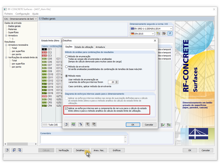The height and width of the screenshot is (165, 220).
Task: Click the Anex. Nac. button
Action: pyautogui.click(x=99, y=150)
